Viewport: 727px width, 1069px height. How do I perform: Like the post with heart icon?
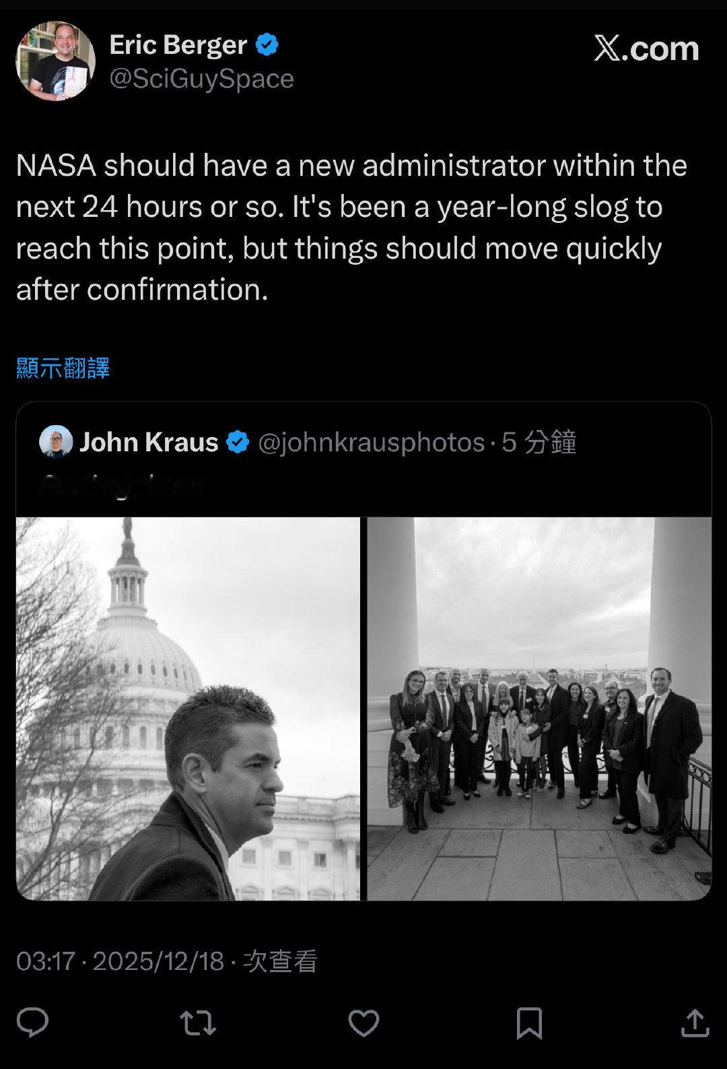click(x=363, y=1023)
